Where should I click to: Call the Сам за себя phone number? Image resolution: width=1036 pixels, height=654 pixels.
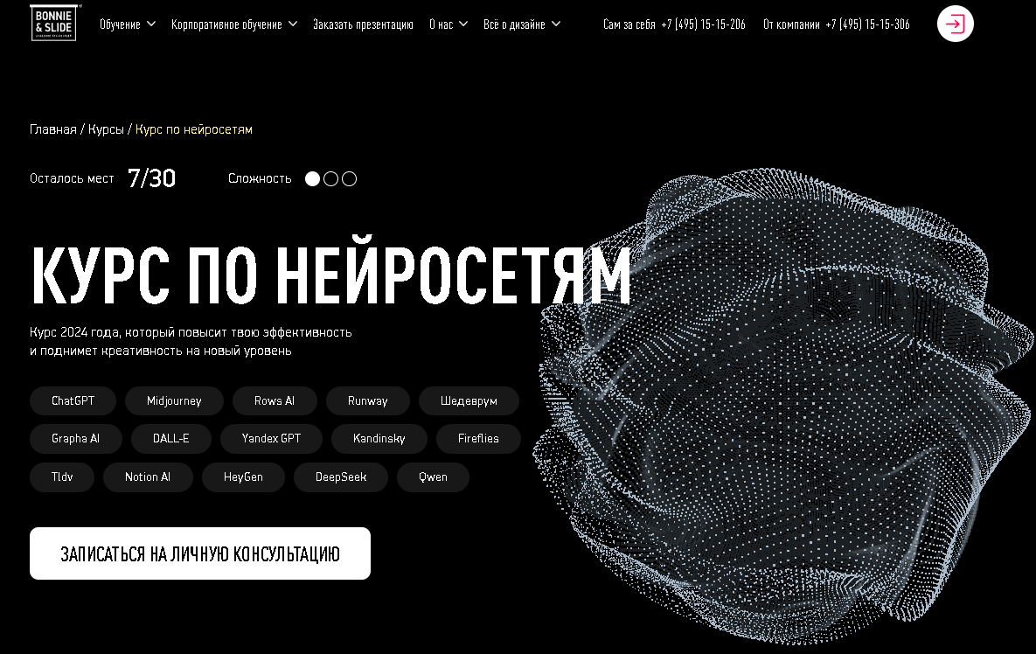point(703,24)
